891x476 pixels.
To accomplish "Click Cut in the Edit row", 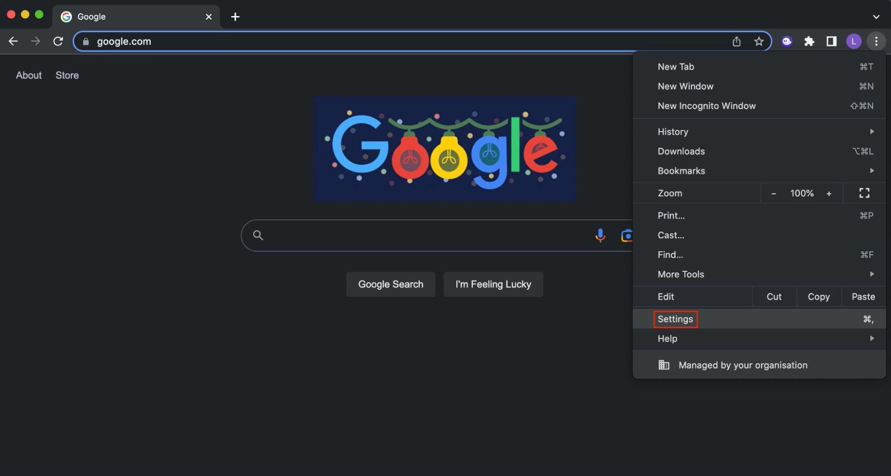I will click(x=774, y=296).
